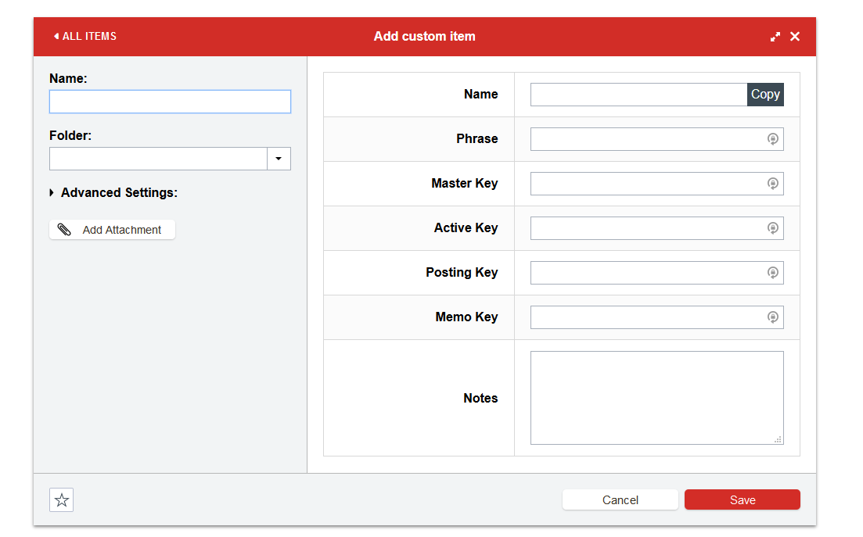Viewport: 863px width, 537px height.
Task: Mark item as favorite with star icon
Action: 62,500
